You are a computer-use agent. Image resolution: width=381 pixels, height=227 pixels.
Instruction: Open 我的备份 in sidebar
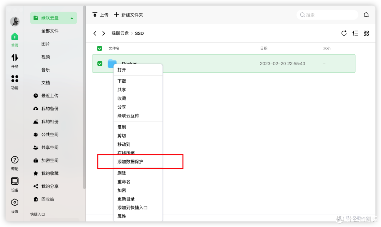(x=46, y=108)
